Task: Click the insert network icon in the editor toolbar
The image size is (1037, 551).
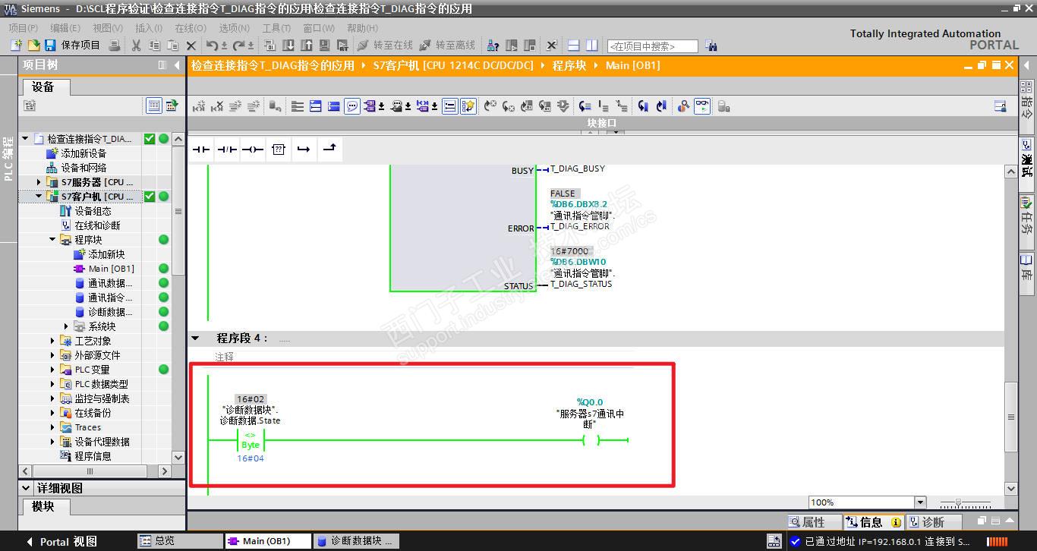Action: point(200,106)
